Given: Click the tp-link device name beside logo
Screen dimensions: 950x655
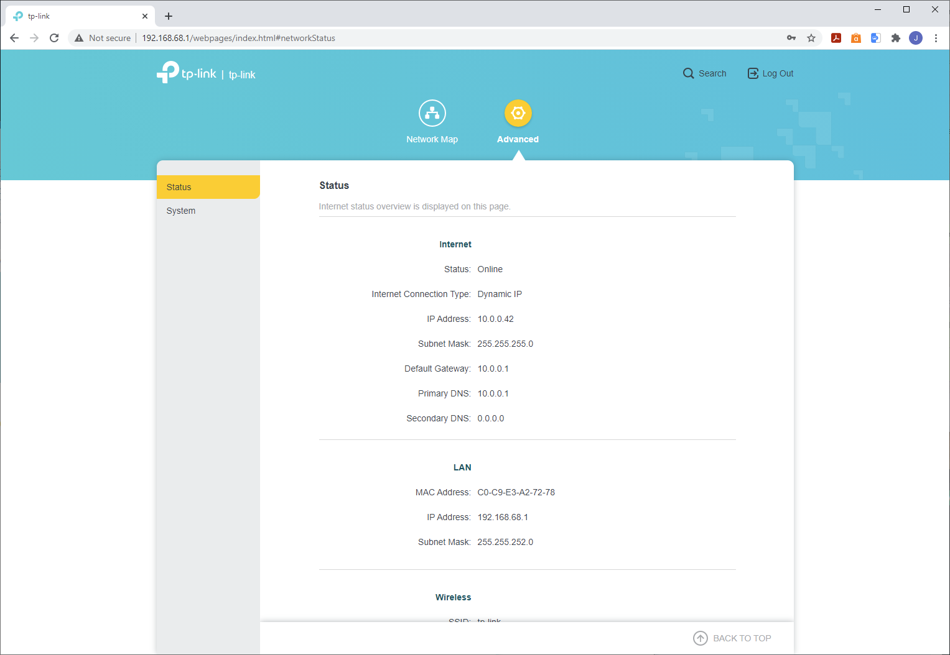Looking at the screenshot, I should [x=242, y=75].
